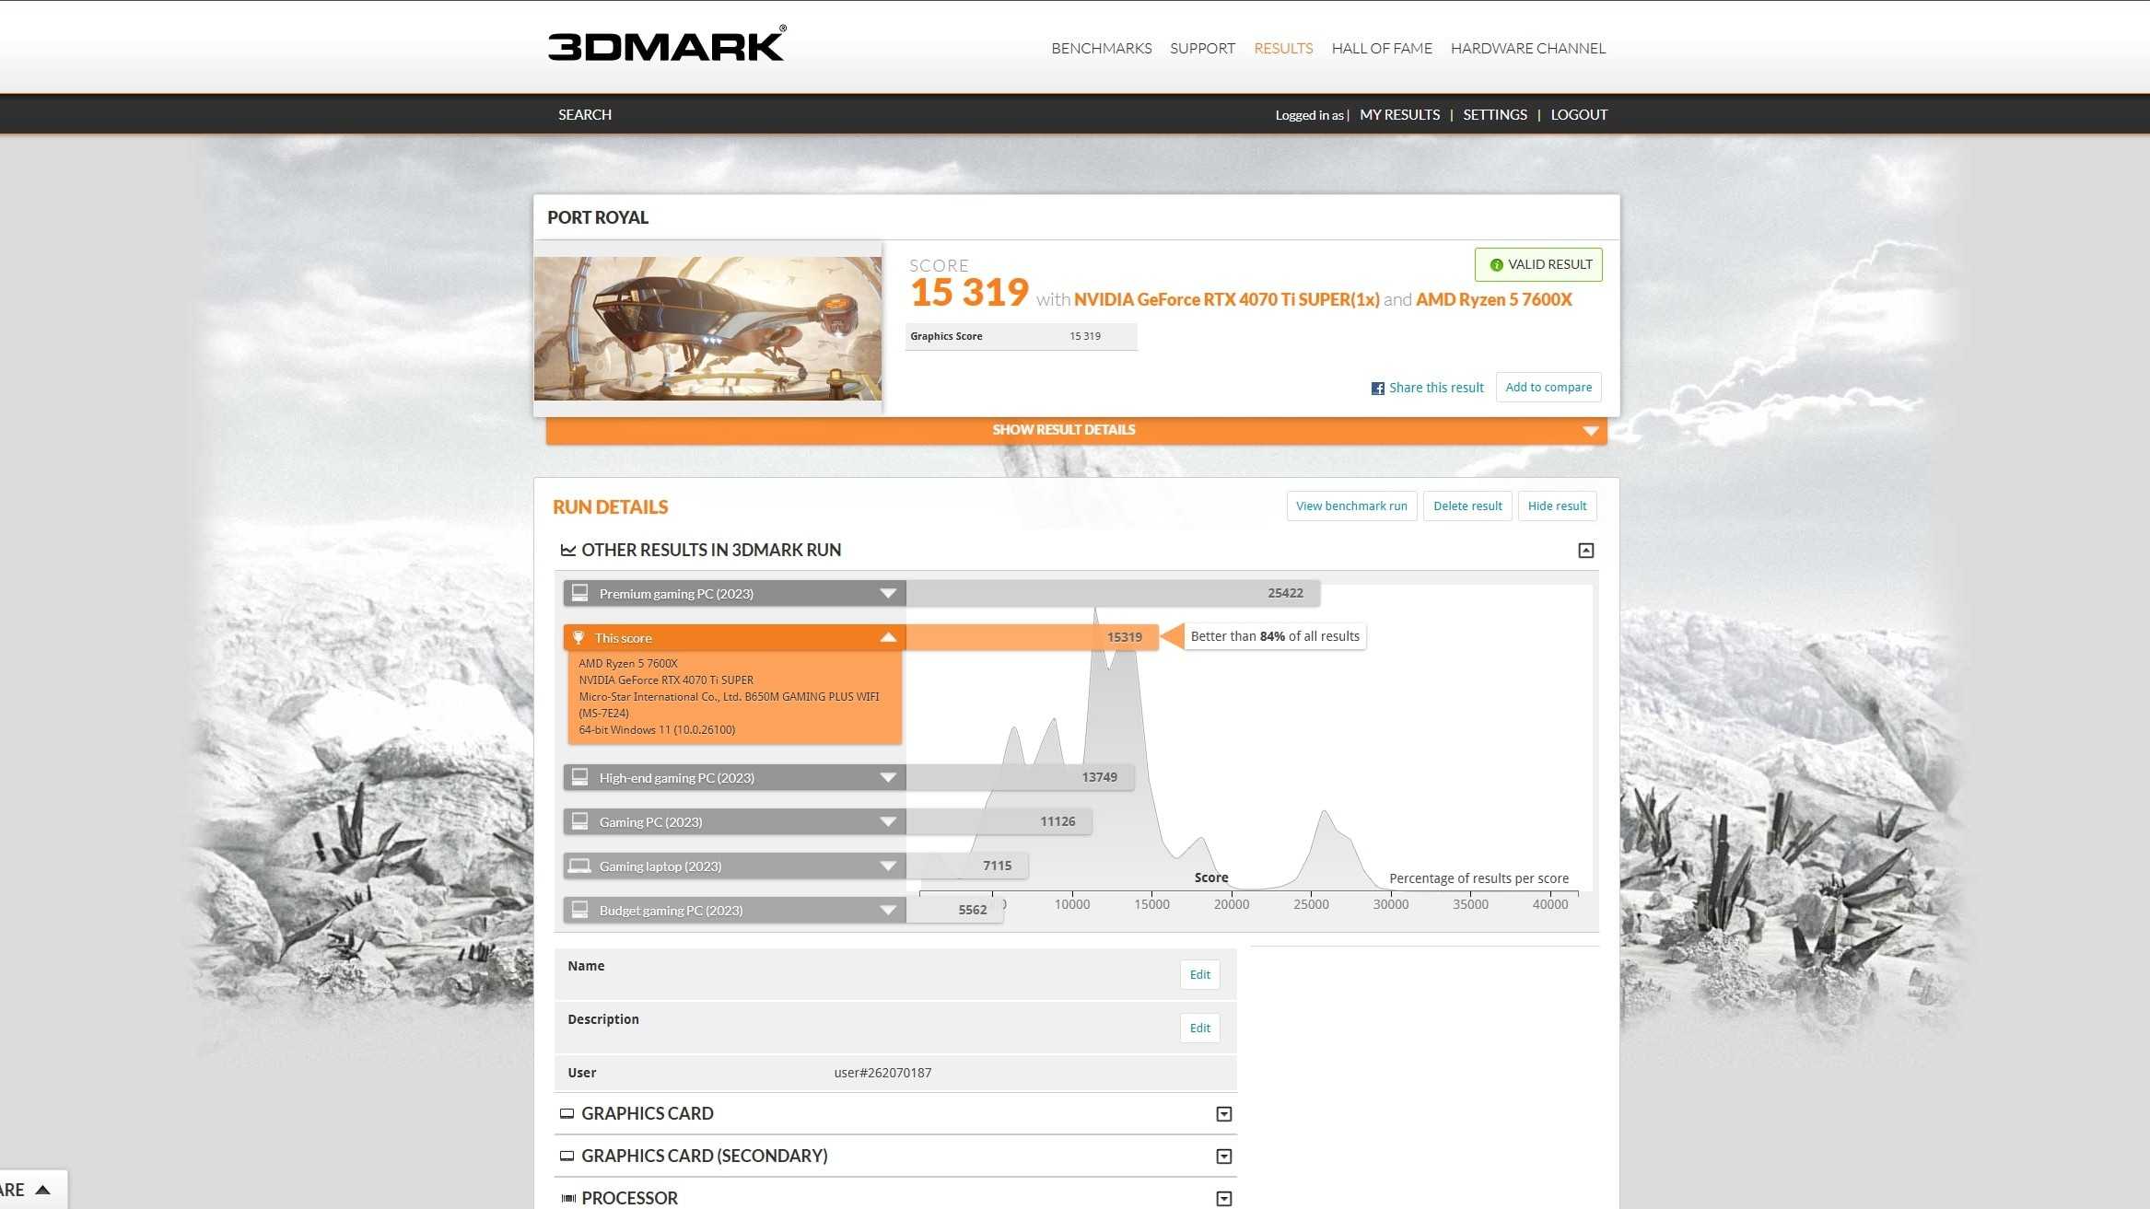Open account SETTINGS link
Screen dimensions: 2150x1209
pyautogui.click(x=1494, y=114)
